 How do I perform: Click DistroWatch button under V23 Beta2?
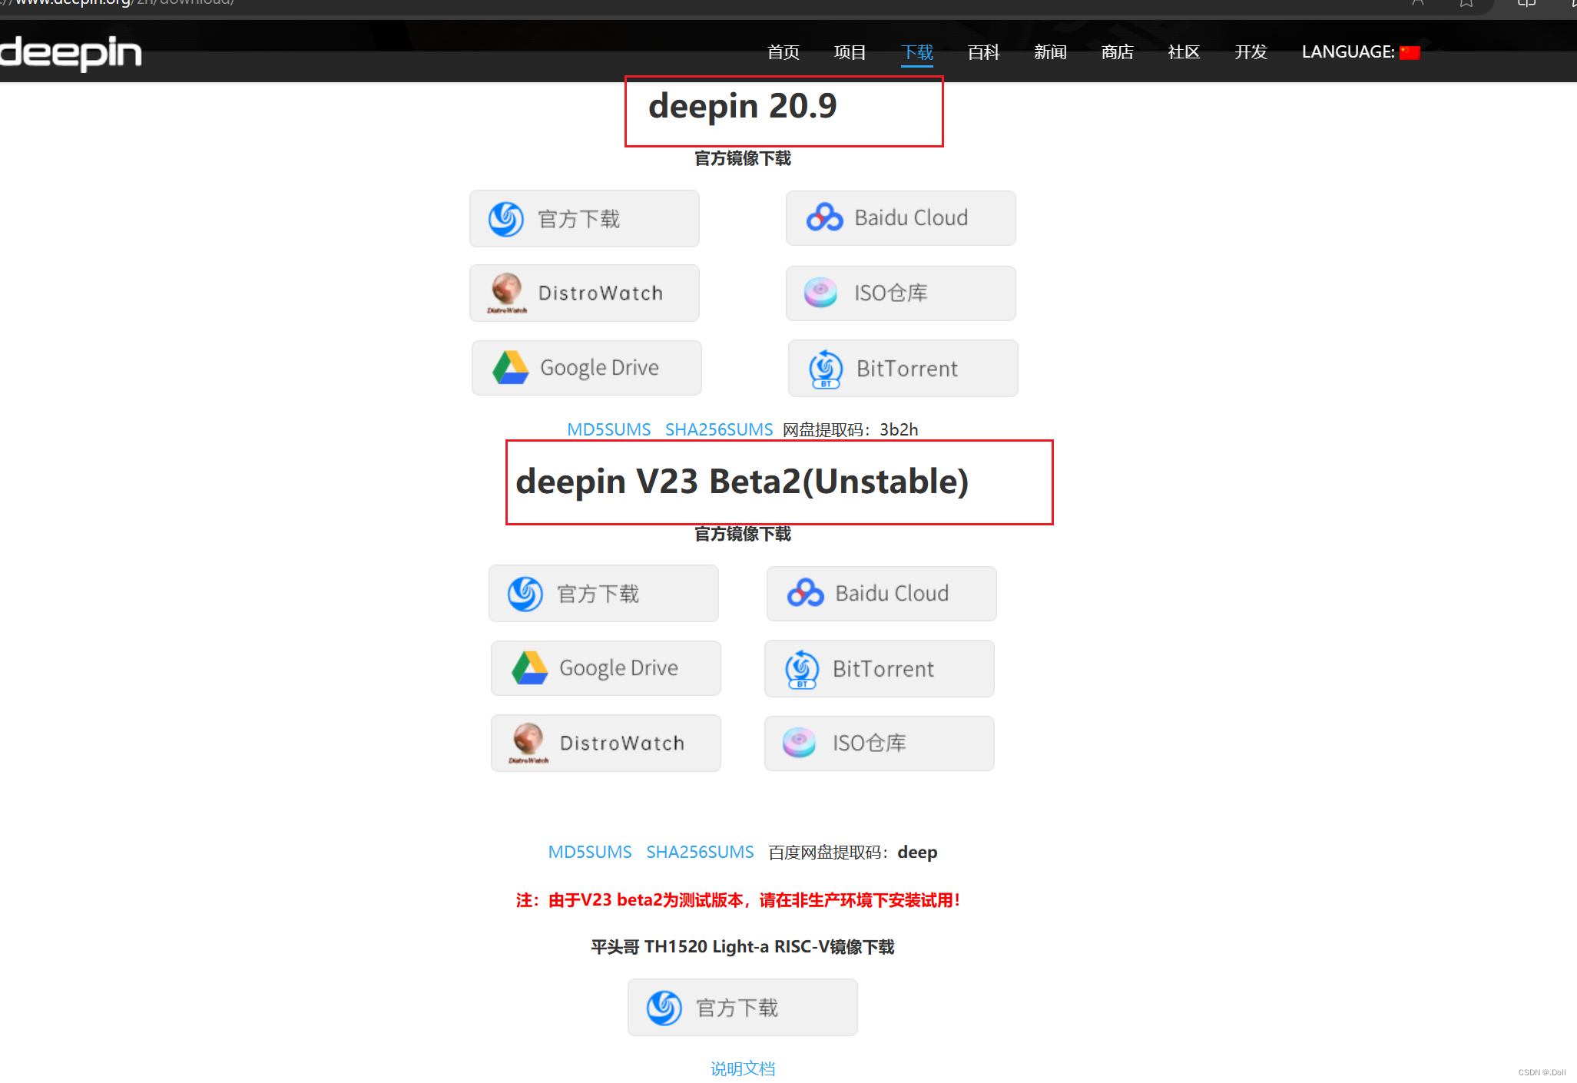(x=605, y=744)
